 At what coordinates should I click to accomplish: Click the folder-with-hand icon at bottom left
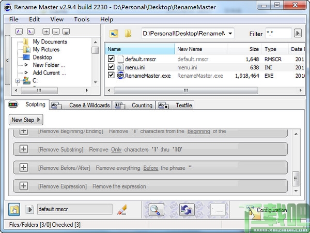[x=14, y=209]
